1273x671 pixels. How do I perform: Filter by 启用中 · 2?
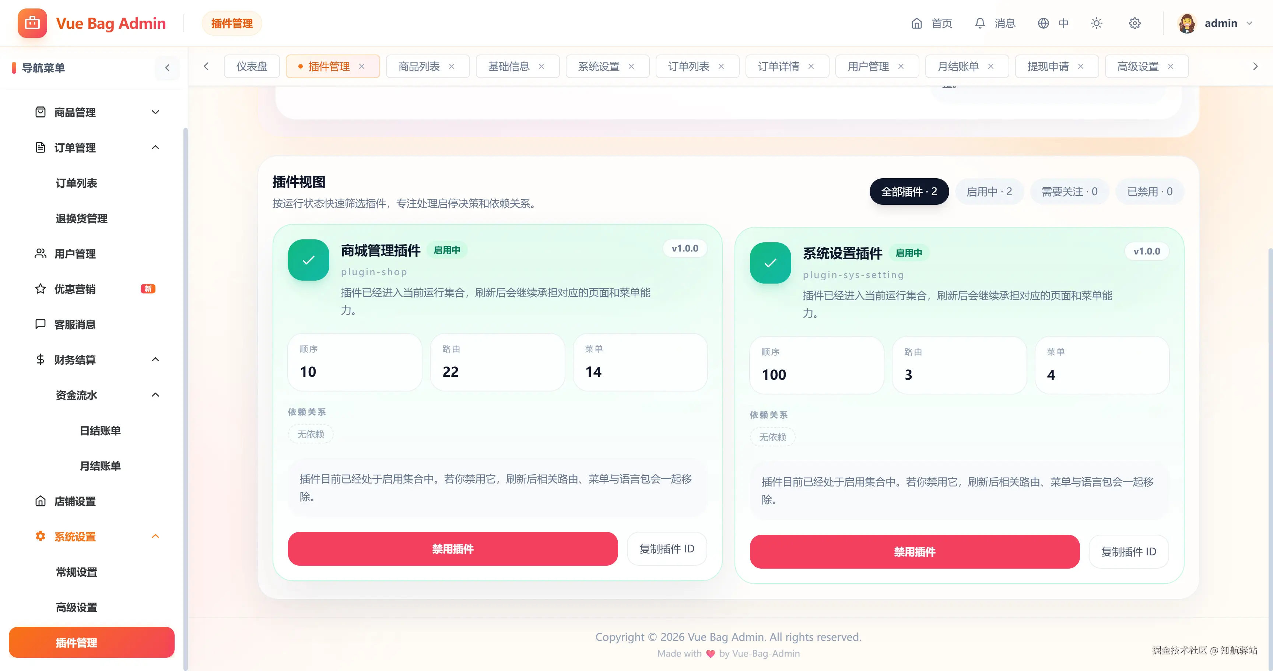pos(989,191)
